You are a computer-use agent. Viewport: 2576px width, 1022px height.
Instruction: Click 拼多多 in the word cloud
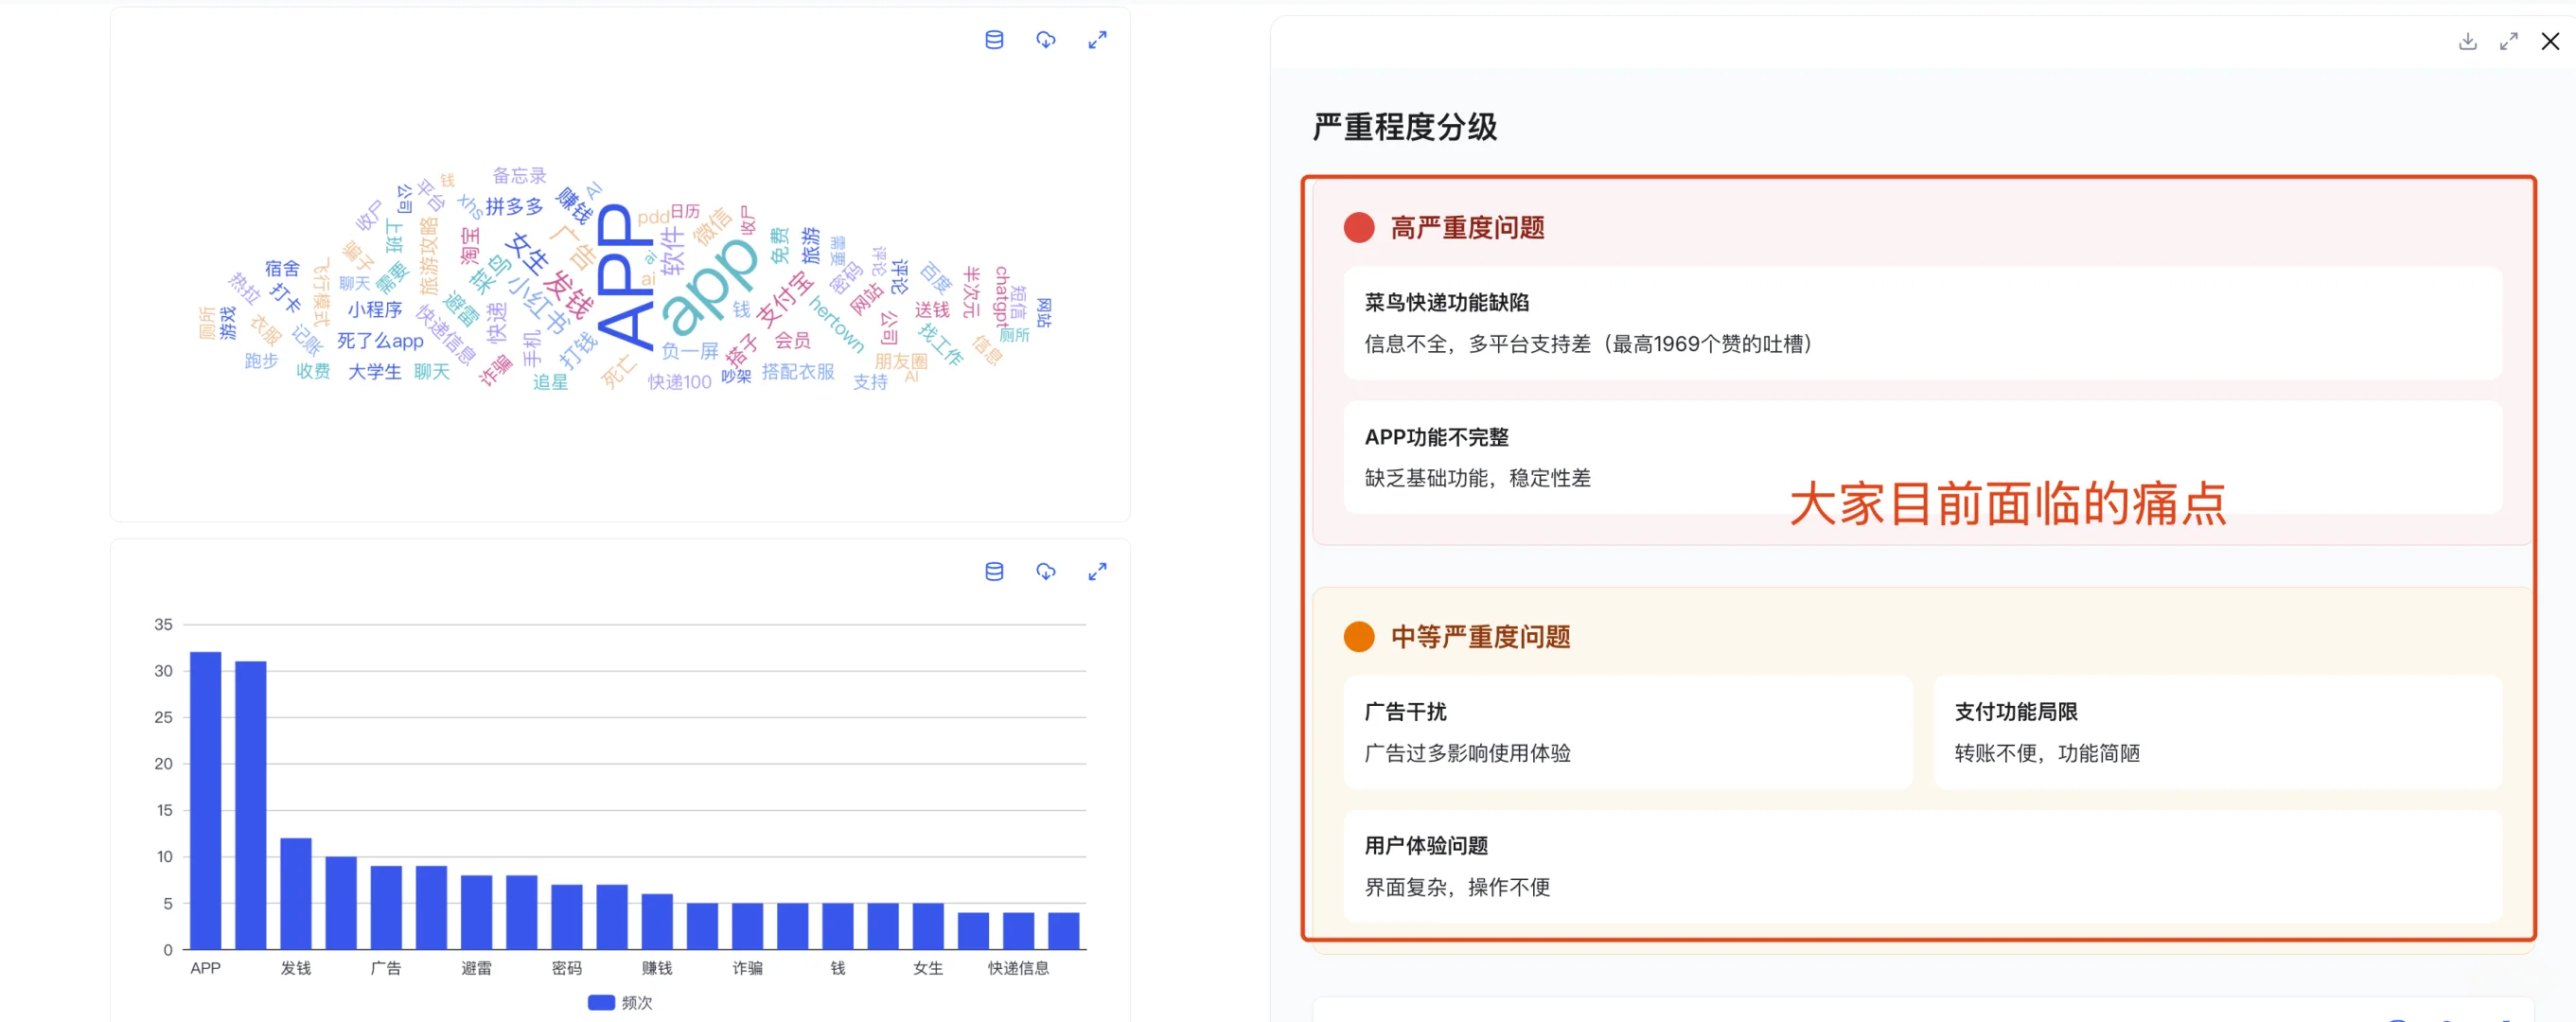514,206
